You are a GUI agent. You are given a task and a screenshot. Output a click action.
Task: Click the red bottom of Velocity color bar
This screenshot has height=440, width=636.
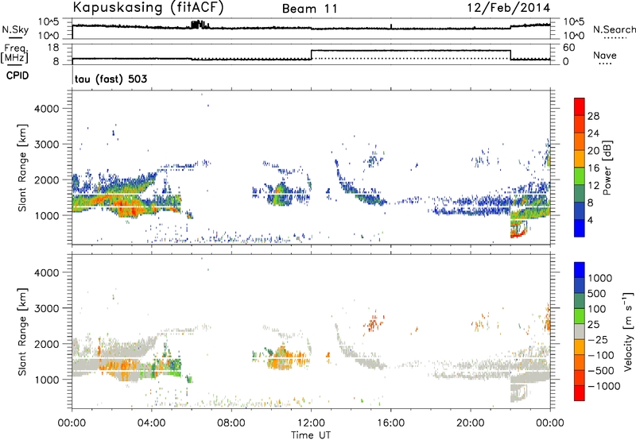580,393
